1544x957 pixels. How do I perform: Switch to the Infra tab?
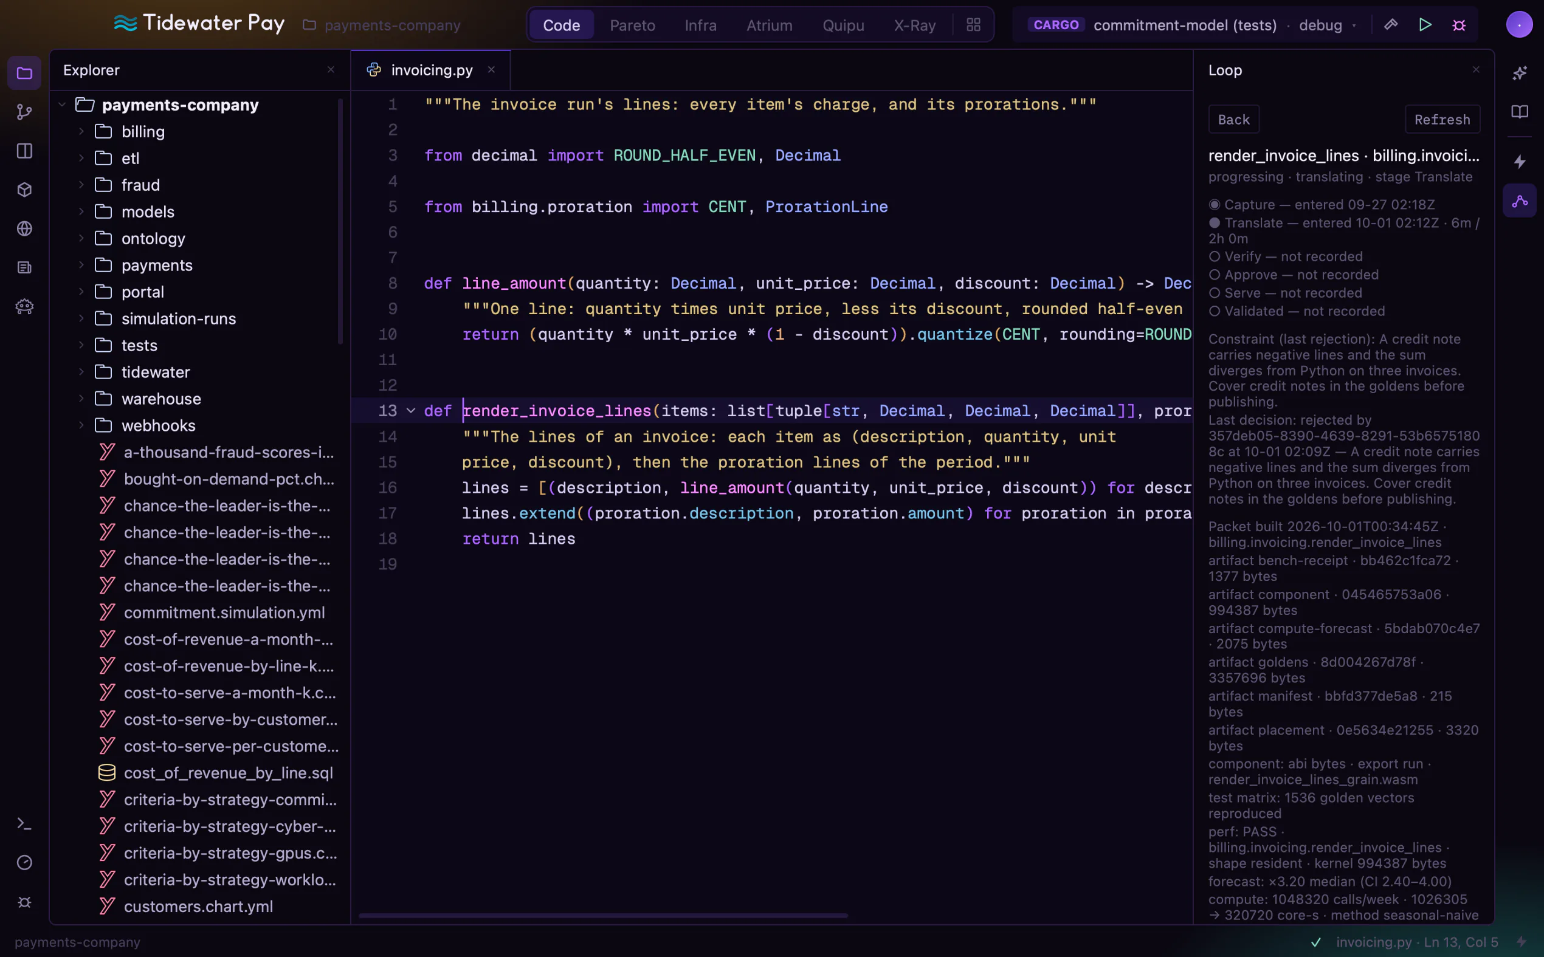[x=701, y=25]
